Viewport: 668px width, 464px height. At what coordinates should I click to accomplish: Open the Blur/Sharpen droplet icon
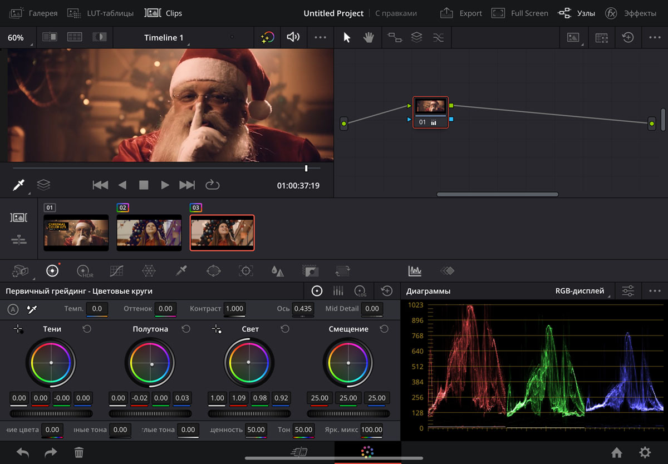point(277,271)
